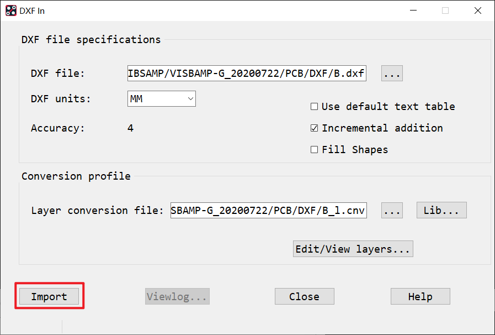Enable Use default text table

click(315, 107)
